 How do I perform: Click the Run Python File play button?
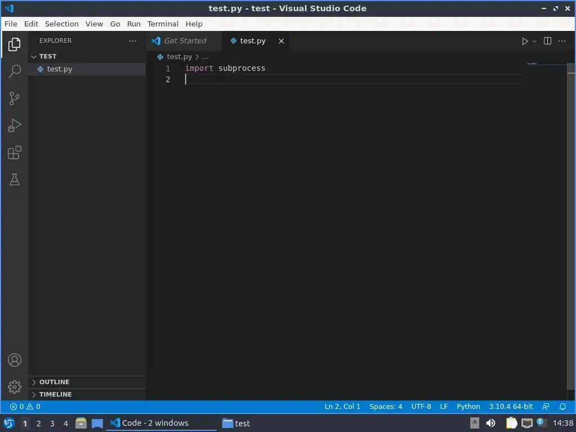coord(525,41)
